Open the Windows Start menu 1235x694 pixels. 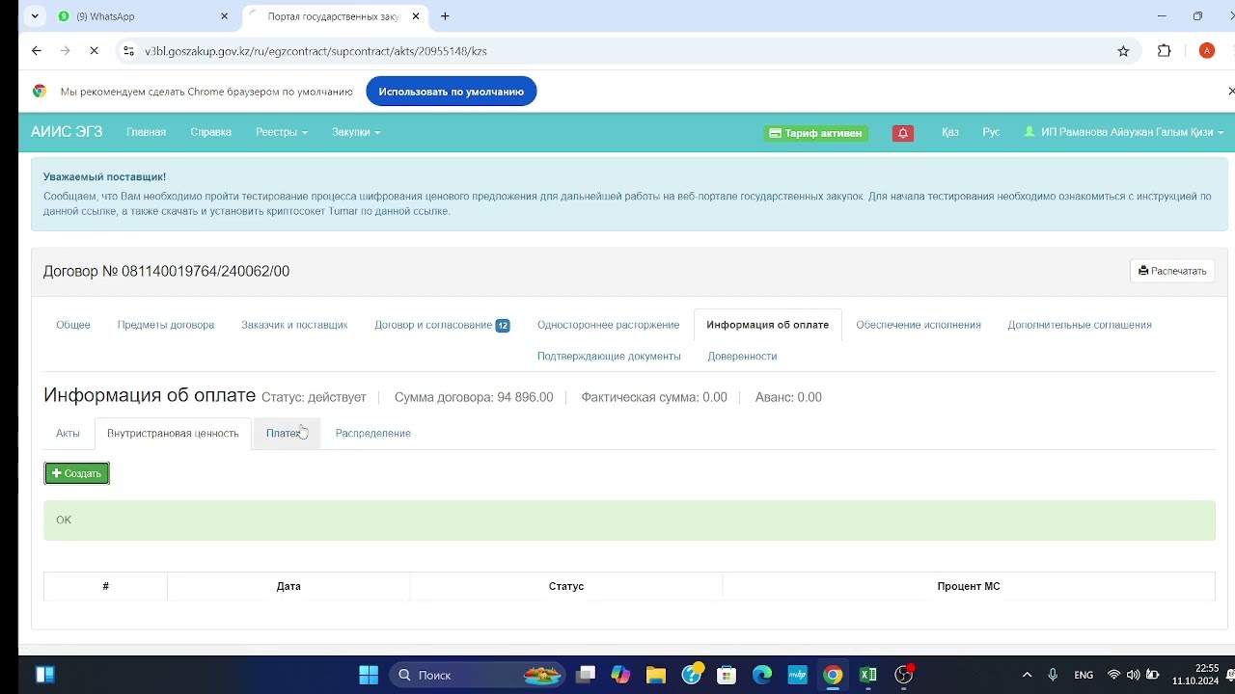coord(369,675)
